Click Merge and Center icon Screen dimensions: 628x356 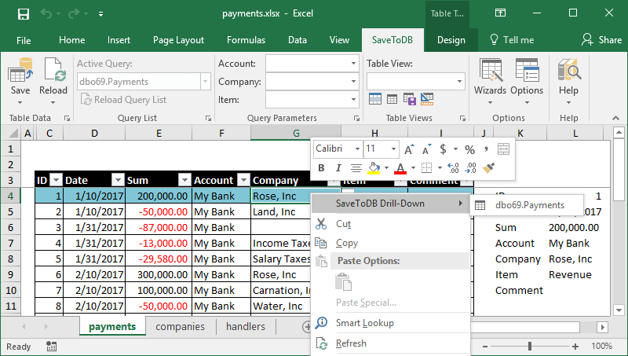[x=503, y=149]
